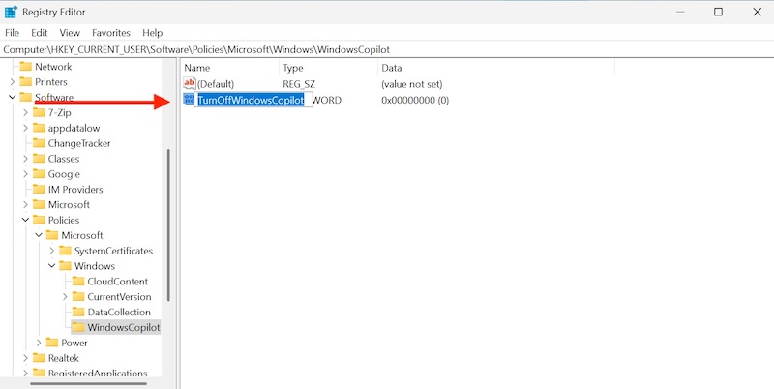Click the IM Providers folder icon

[39, 189]
